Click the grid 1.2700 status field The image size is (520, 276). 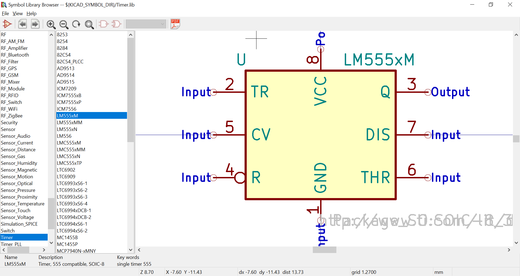point(364,272)
